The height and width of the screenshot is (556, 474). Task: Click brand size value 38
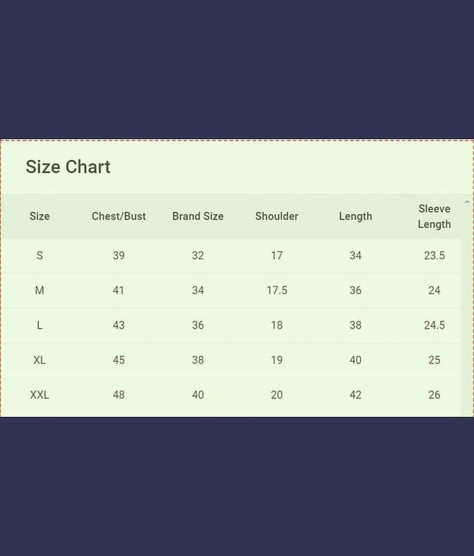198,360
